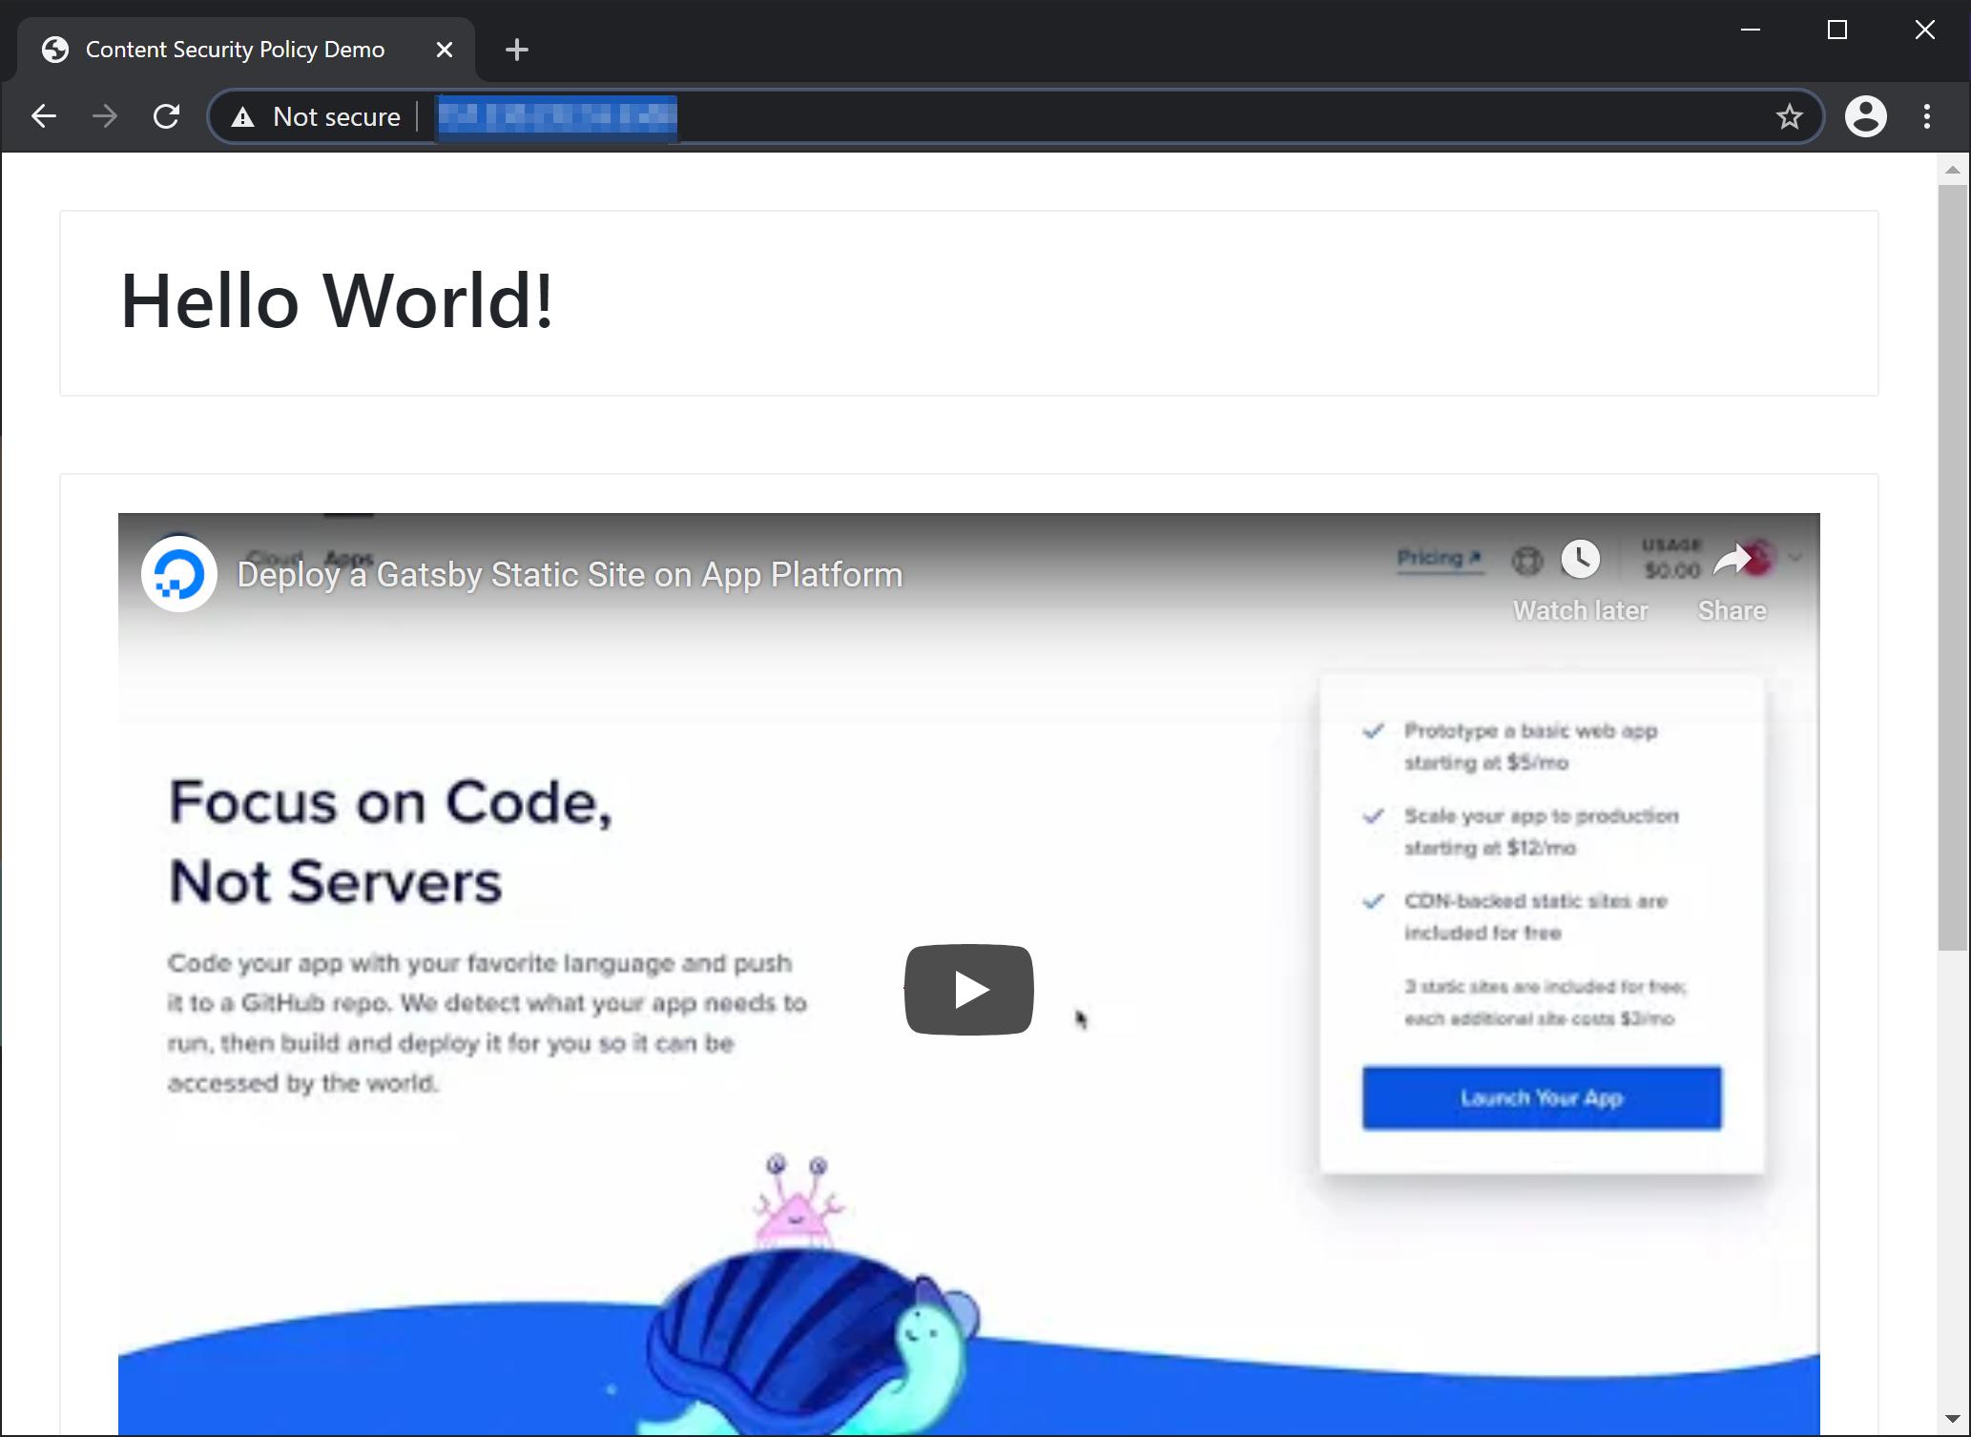Click the scrollbar down arrow
This screenshot has height=1437, width=1971.
click(1951, 1420)
